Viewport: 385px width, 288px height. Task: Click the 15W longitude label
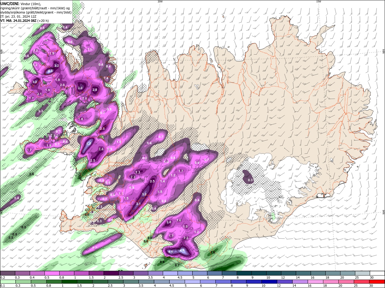(319, 1)
